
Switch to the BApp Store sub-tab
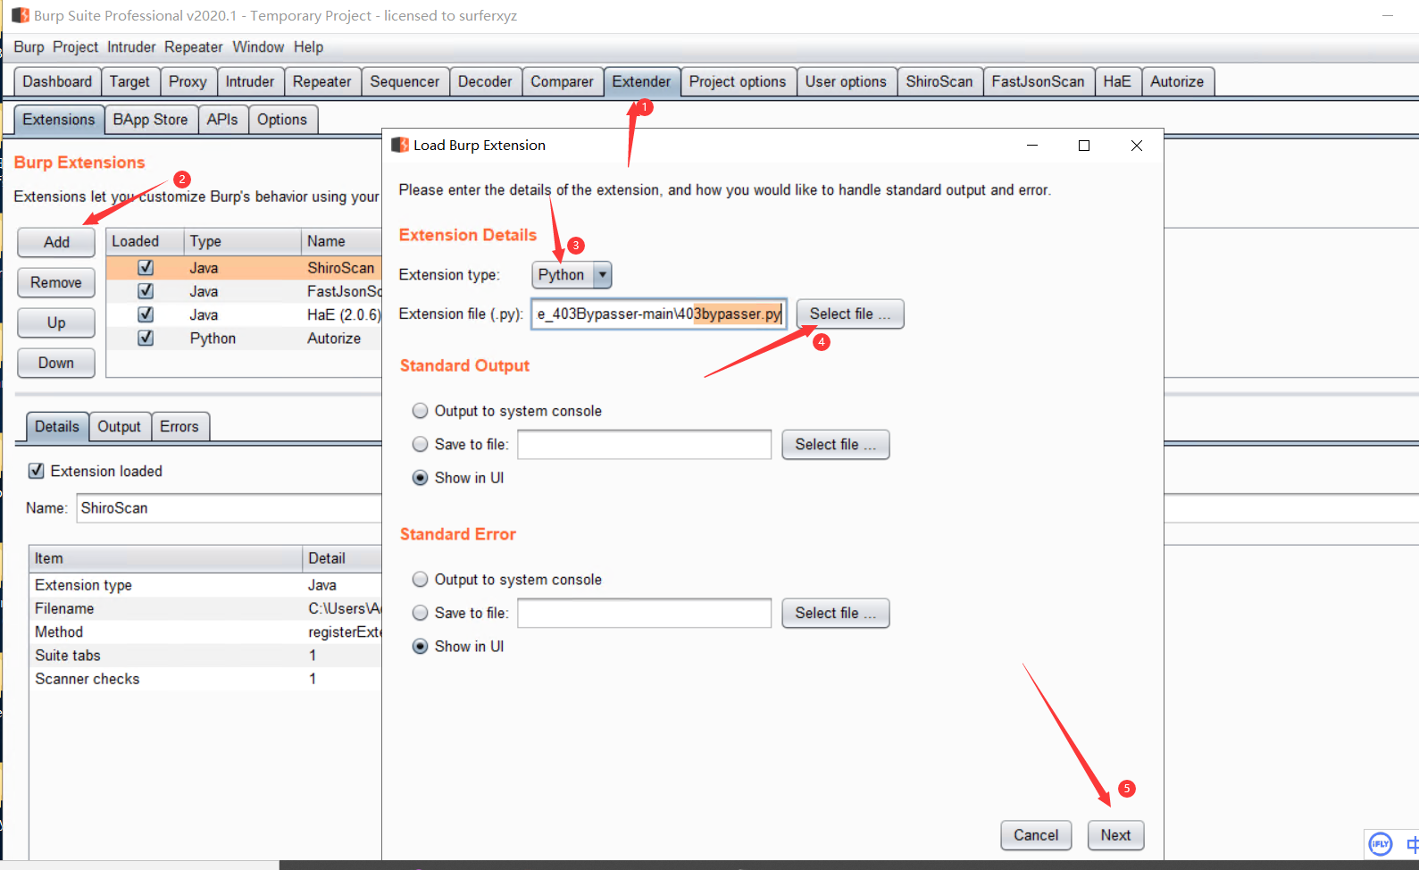pyautogui.click(x=150, y=120)
